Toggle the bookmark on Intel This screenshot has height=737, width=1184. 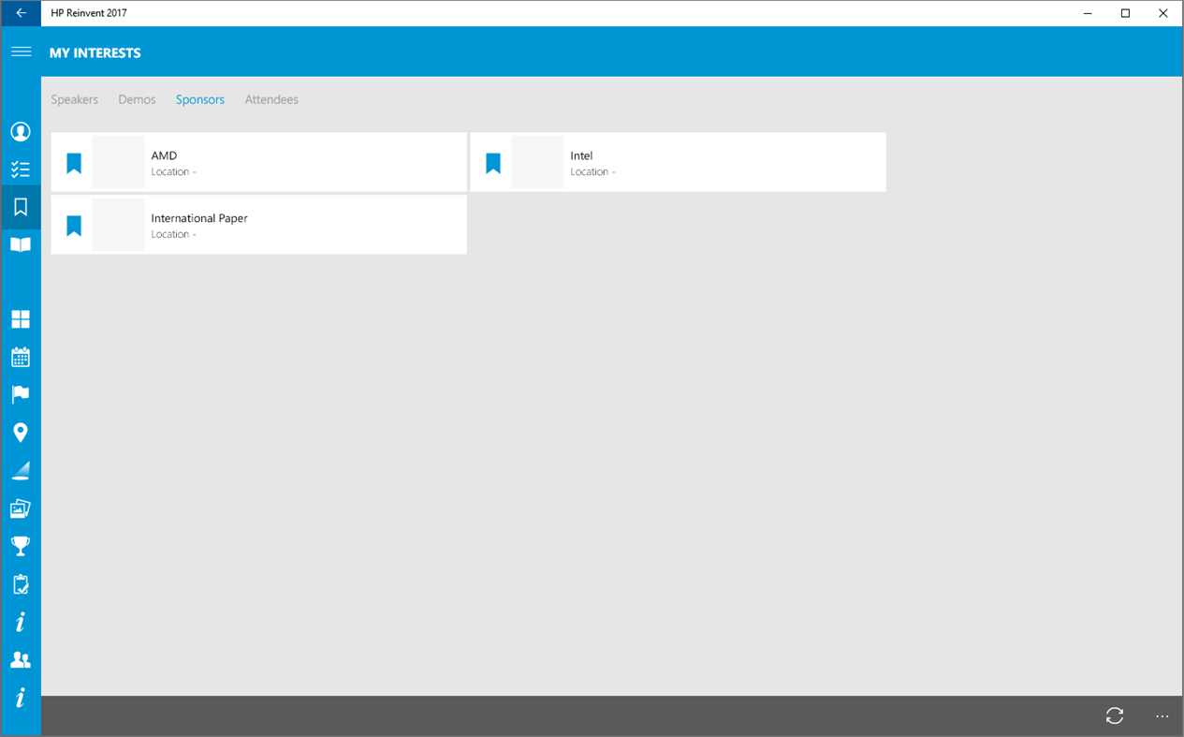pyautogui.click(x=492, y=161)
